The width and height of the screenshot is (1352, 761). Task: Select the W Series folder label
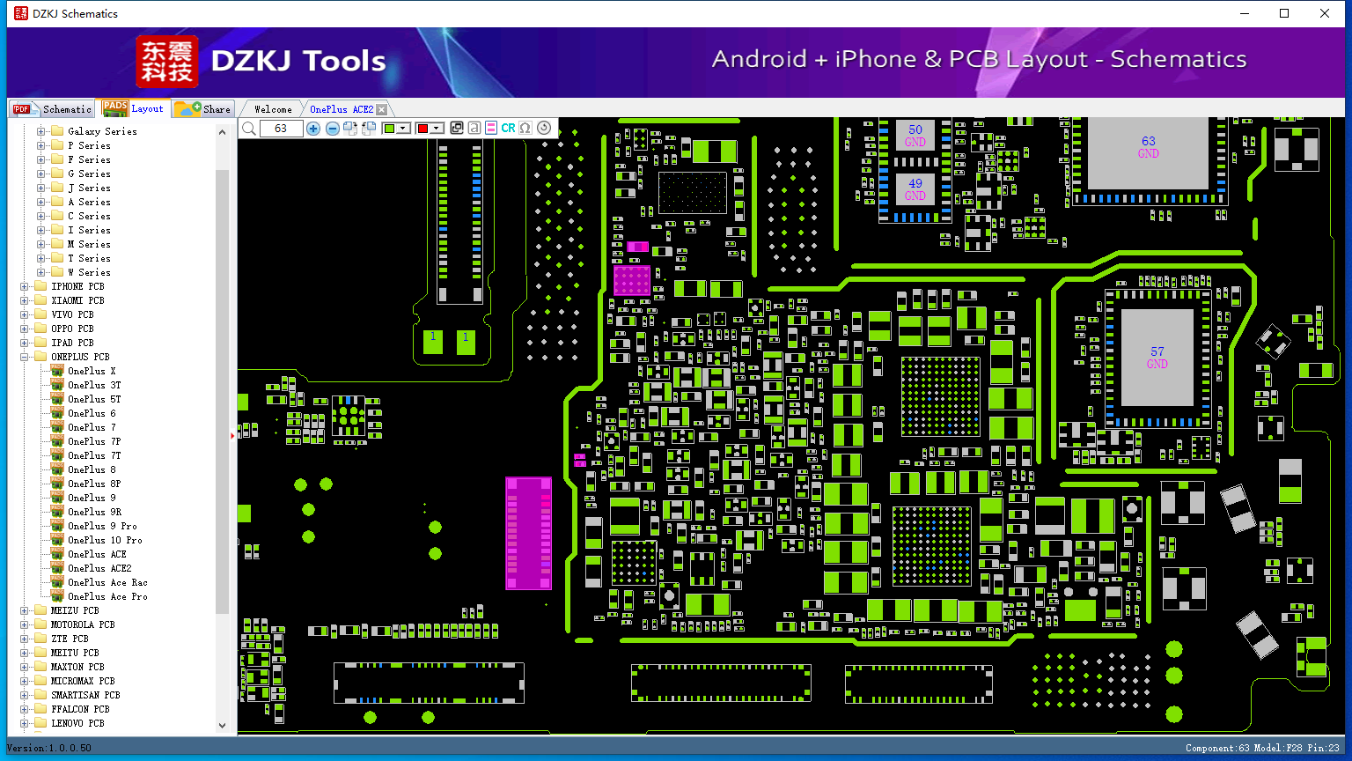coord(89,272)
